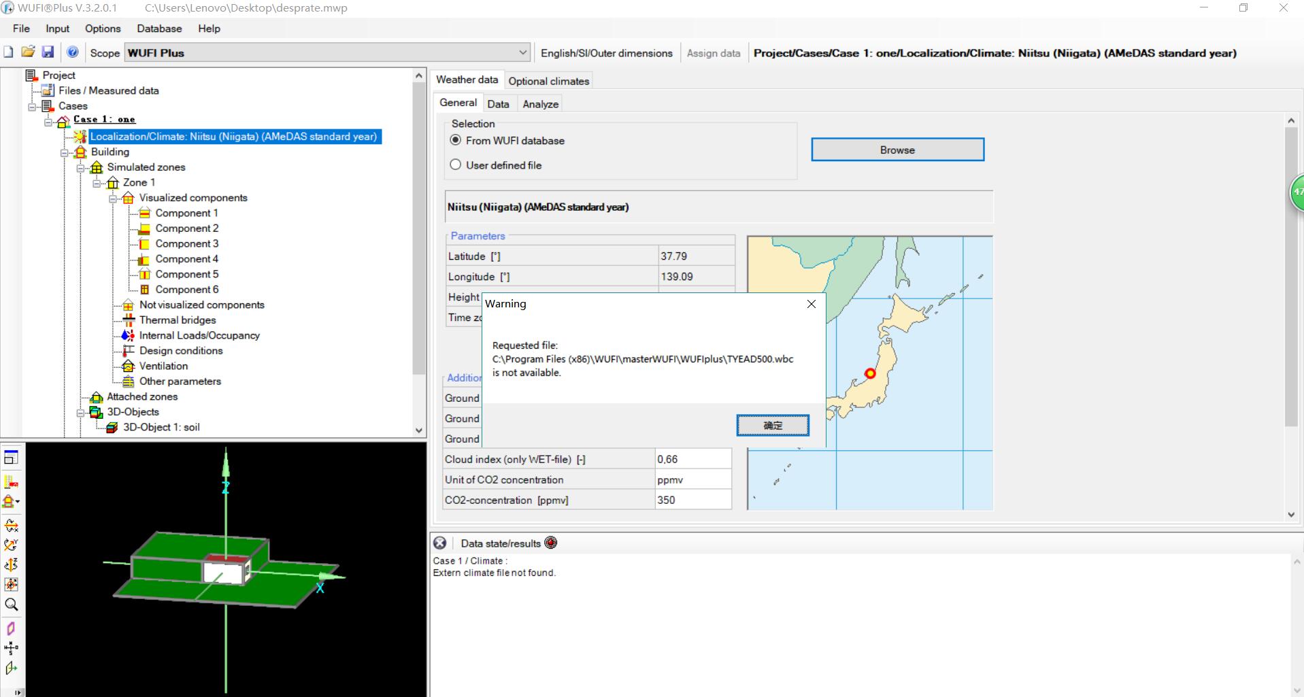Viewport: 1304px width, 697px height.
Task: Click the Save project icon
Action: coord(48,52)
